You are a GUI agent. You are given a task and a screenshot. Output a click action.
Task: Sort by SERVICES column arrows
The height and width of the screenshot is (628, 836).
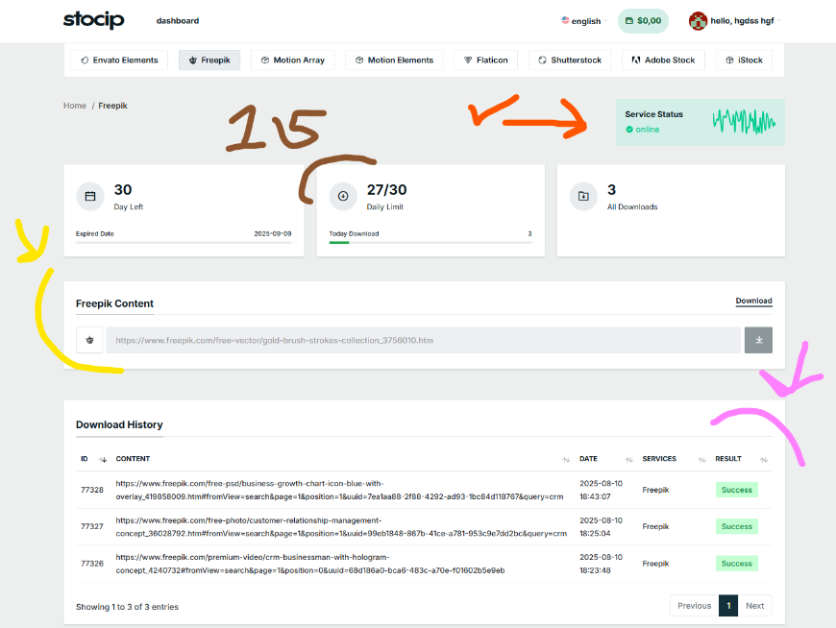(702, 459)
